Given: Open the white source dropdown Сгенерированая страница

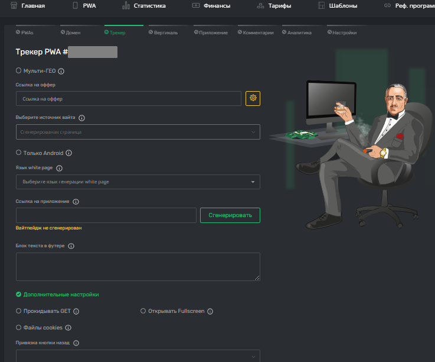Looking at the screenshot, I should point(138,132).
